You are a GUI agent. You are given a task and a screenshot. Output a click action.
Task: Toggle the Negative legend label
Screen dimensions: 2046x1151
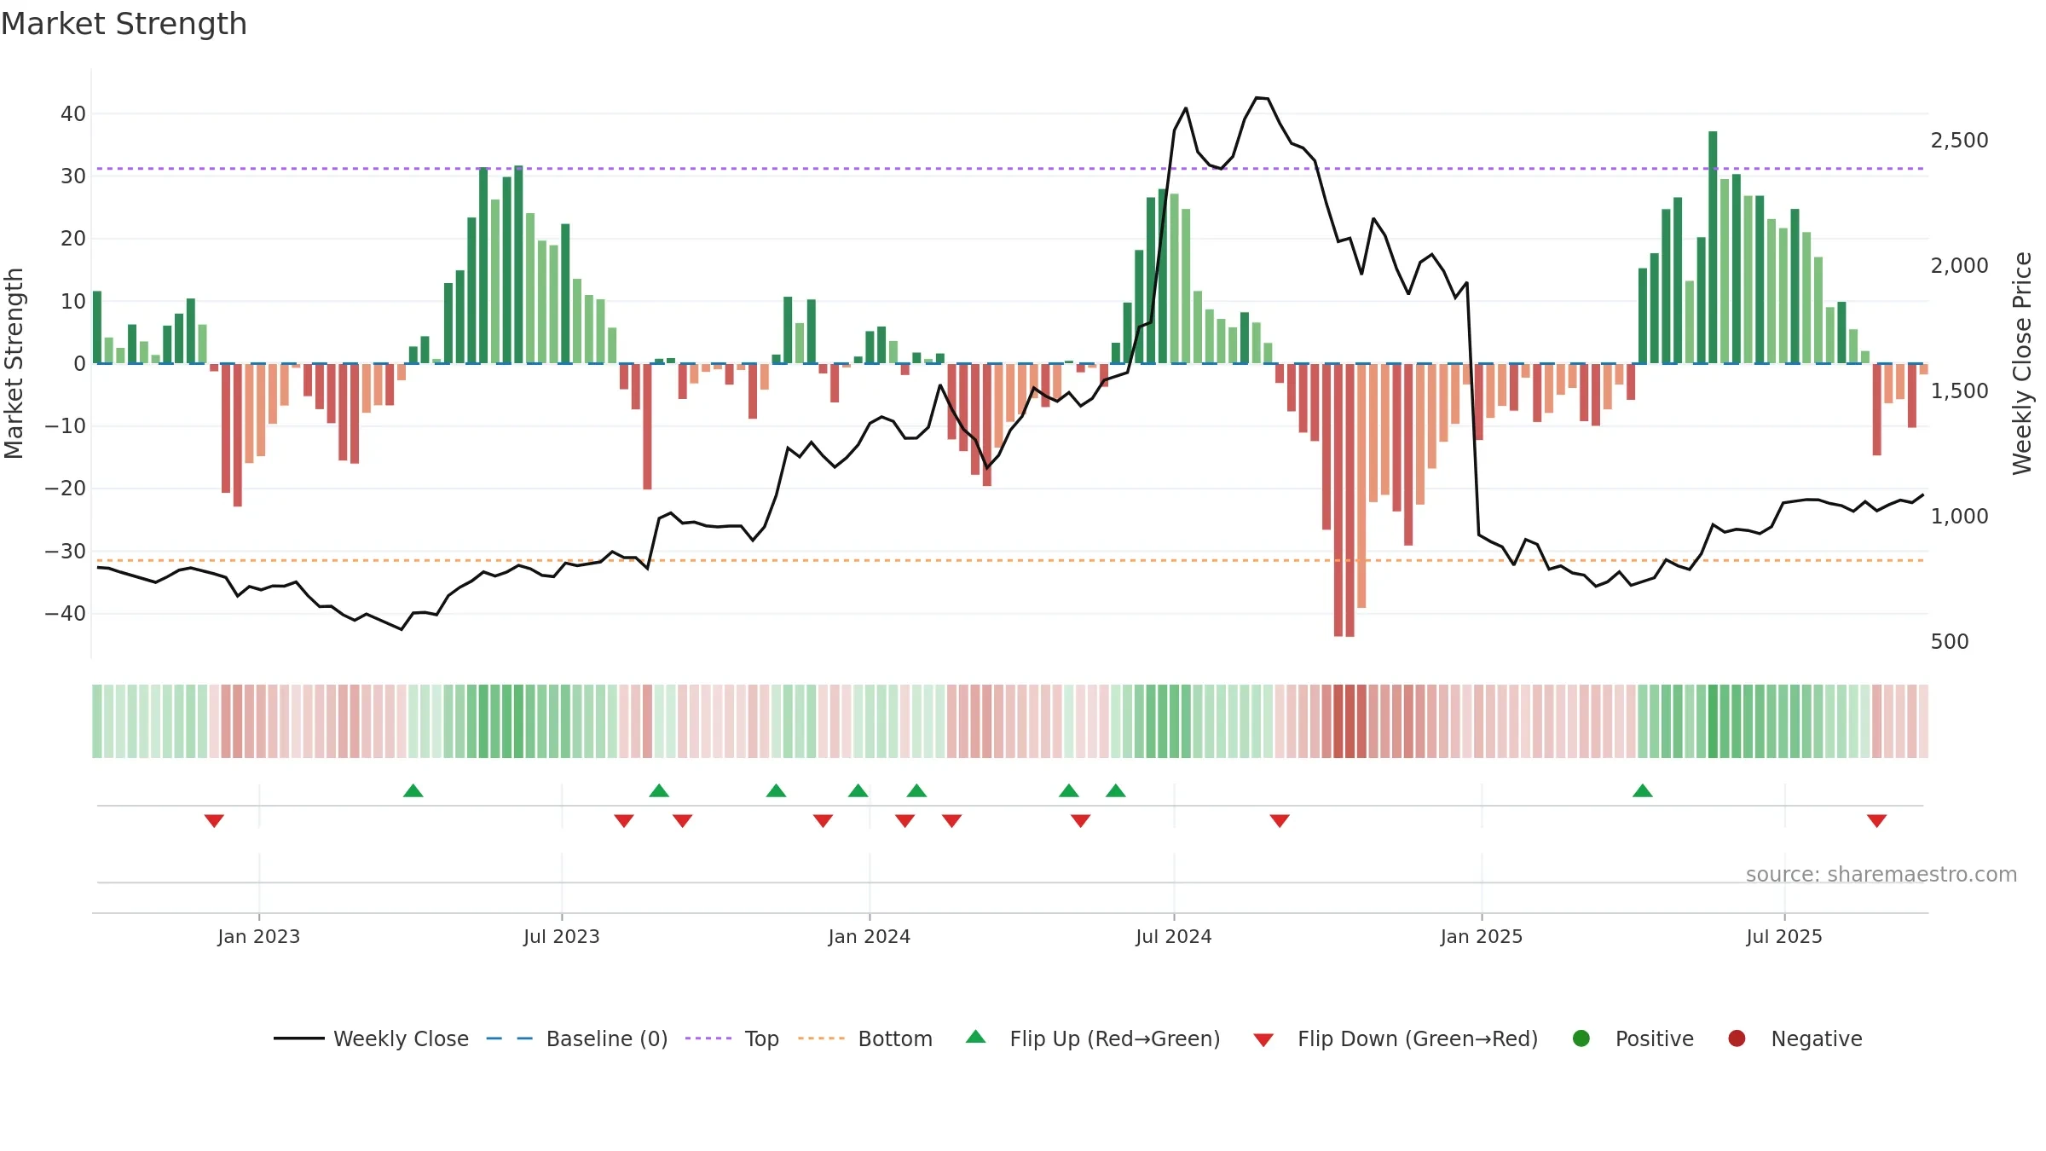(x=1817, y=1038)
